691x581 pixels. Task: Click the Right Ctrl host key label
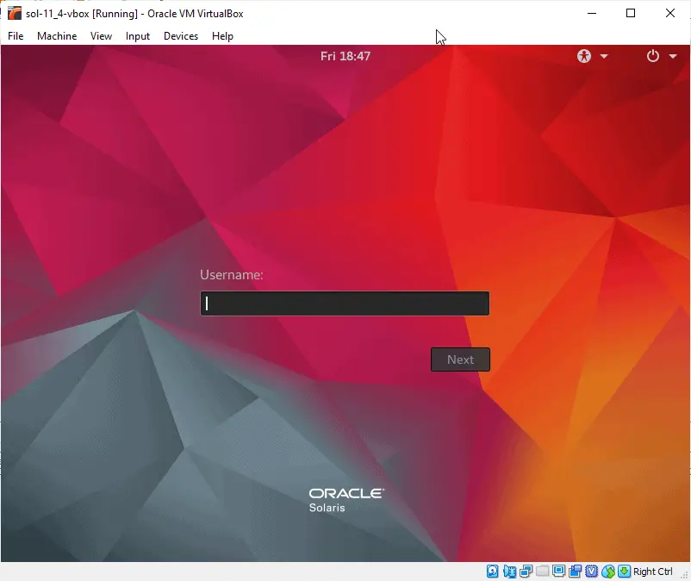click(653, 572)
